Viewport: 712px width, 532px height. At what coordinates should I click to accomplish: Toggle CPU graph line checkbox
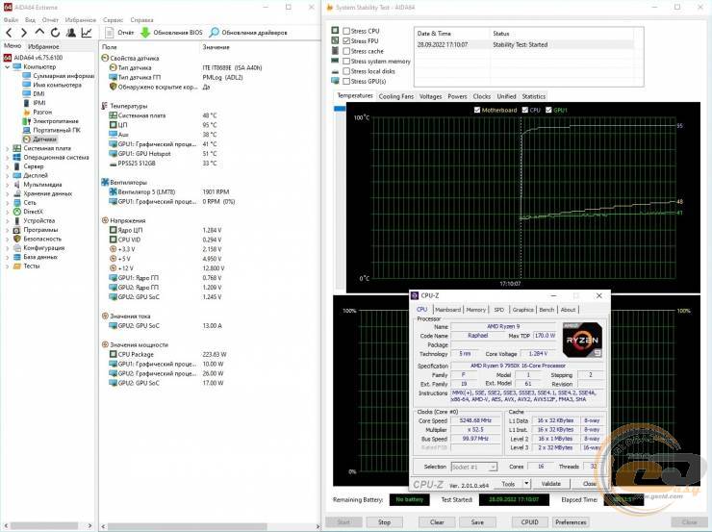click(525, 110)
